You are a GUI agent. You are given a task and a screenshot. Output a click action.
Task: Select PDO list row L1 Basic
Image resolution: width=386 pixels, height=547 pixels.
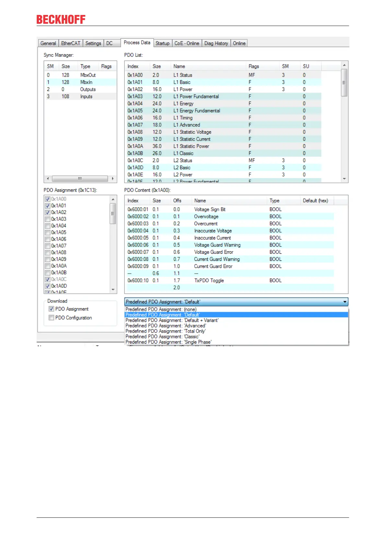223,82
